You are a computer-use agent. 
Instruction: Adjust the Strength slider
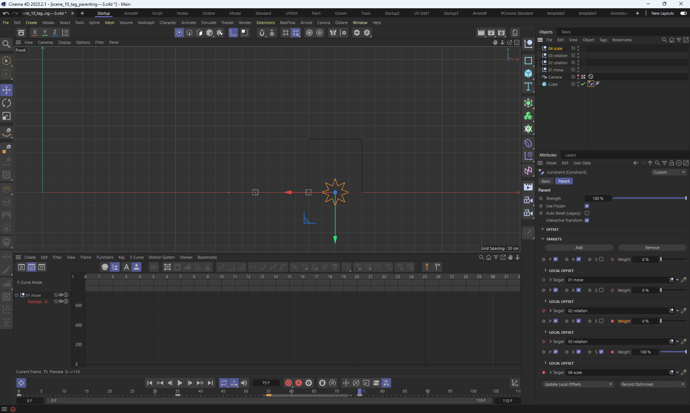coord(649,198)
